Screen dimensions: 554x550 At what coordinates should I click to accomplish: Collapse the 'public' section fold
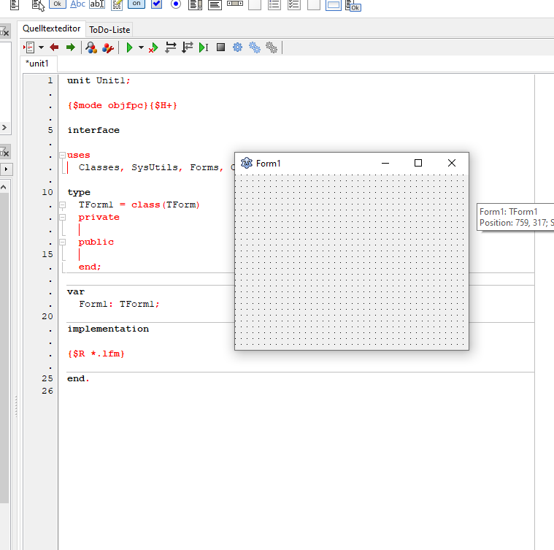[x=63, y=242]
